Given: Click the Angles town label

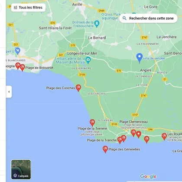Looking at the screenshot, I should 146,70.
